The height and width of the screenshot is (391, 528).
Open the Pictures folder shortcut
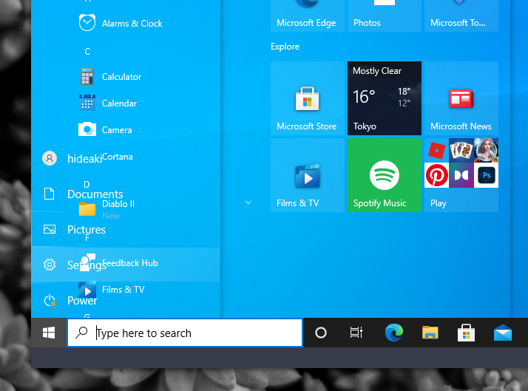click(x=74, y=229)
